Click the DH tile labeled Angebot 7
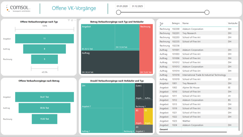The height and width of the screenshot is (137, 243). point(102,95)
